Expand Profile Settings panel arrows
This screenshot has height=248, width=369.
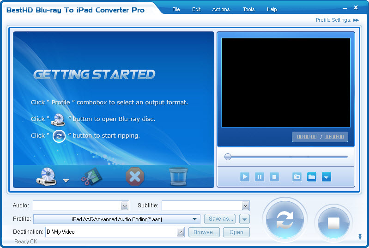coord(356,20)
